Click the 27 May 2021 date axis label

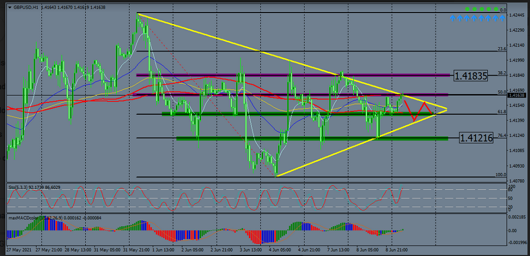coord(19,251)
